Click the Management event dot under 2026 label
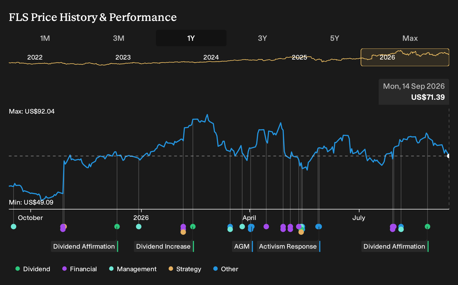The image size is (458, 285). pos(139,227)
